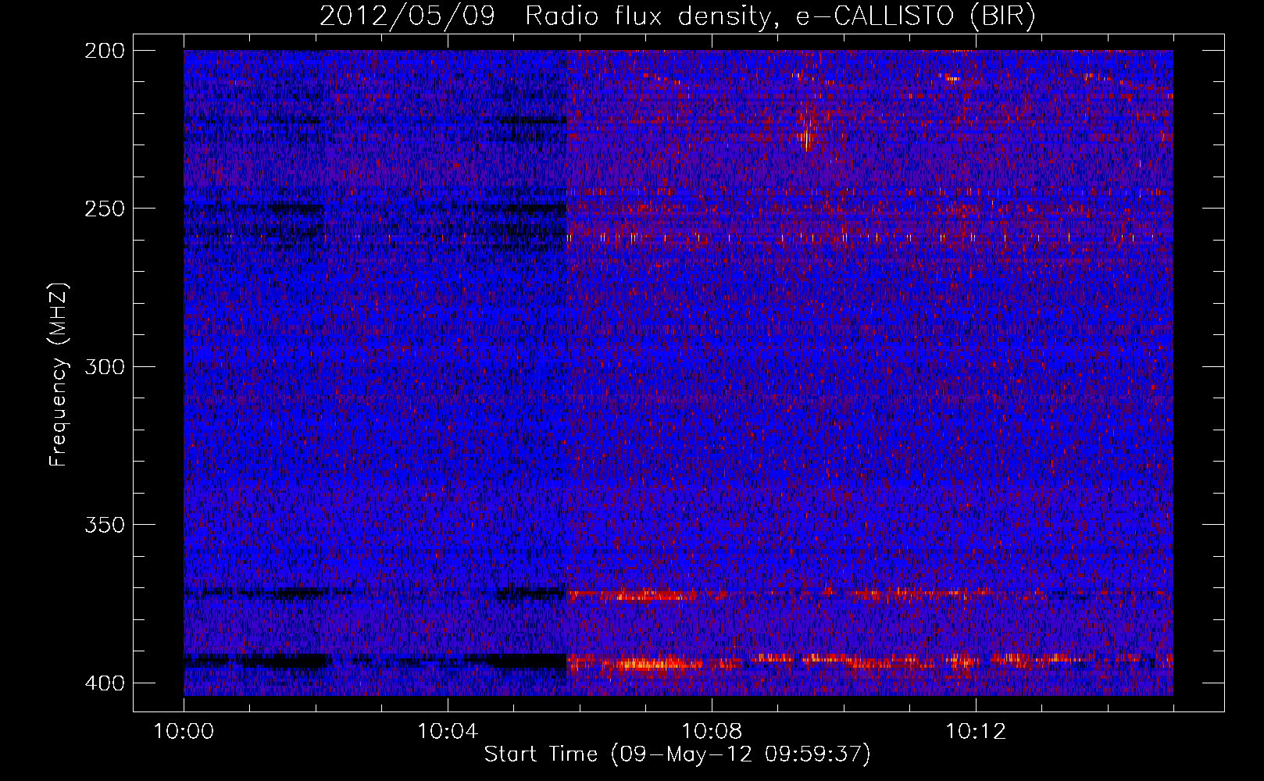Click the 250 frequency tick label

coord(105,209)
